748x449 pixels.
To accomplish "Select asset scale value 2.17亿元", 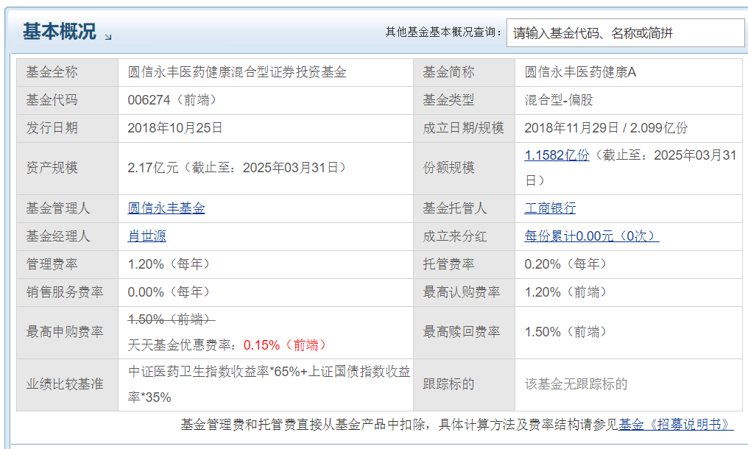I will pos(152,168).
